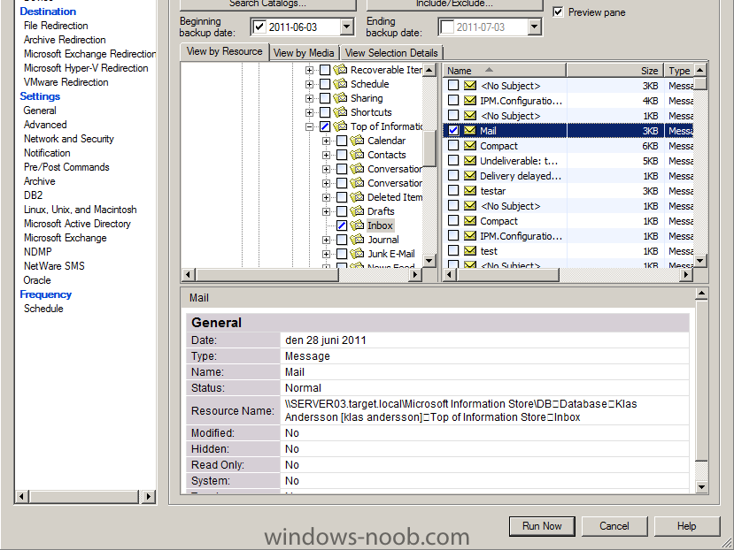
Task: Click envelope icon of Undeliverable message
Action: [470, 161]
